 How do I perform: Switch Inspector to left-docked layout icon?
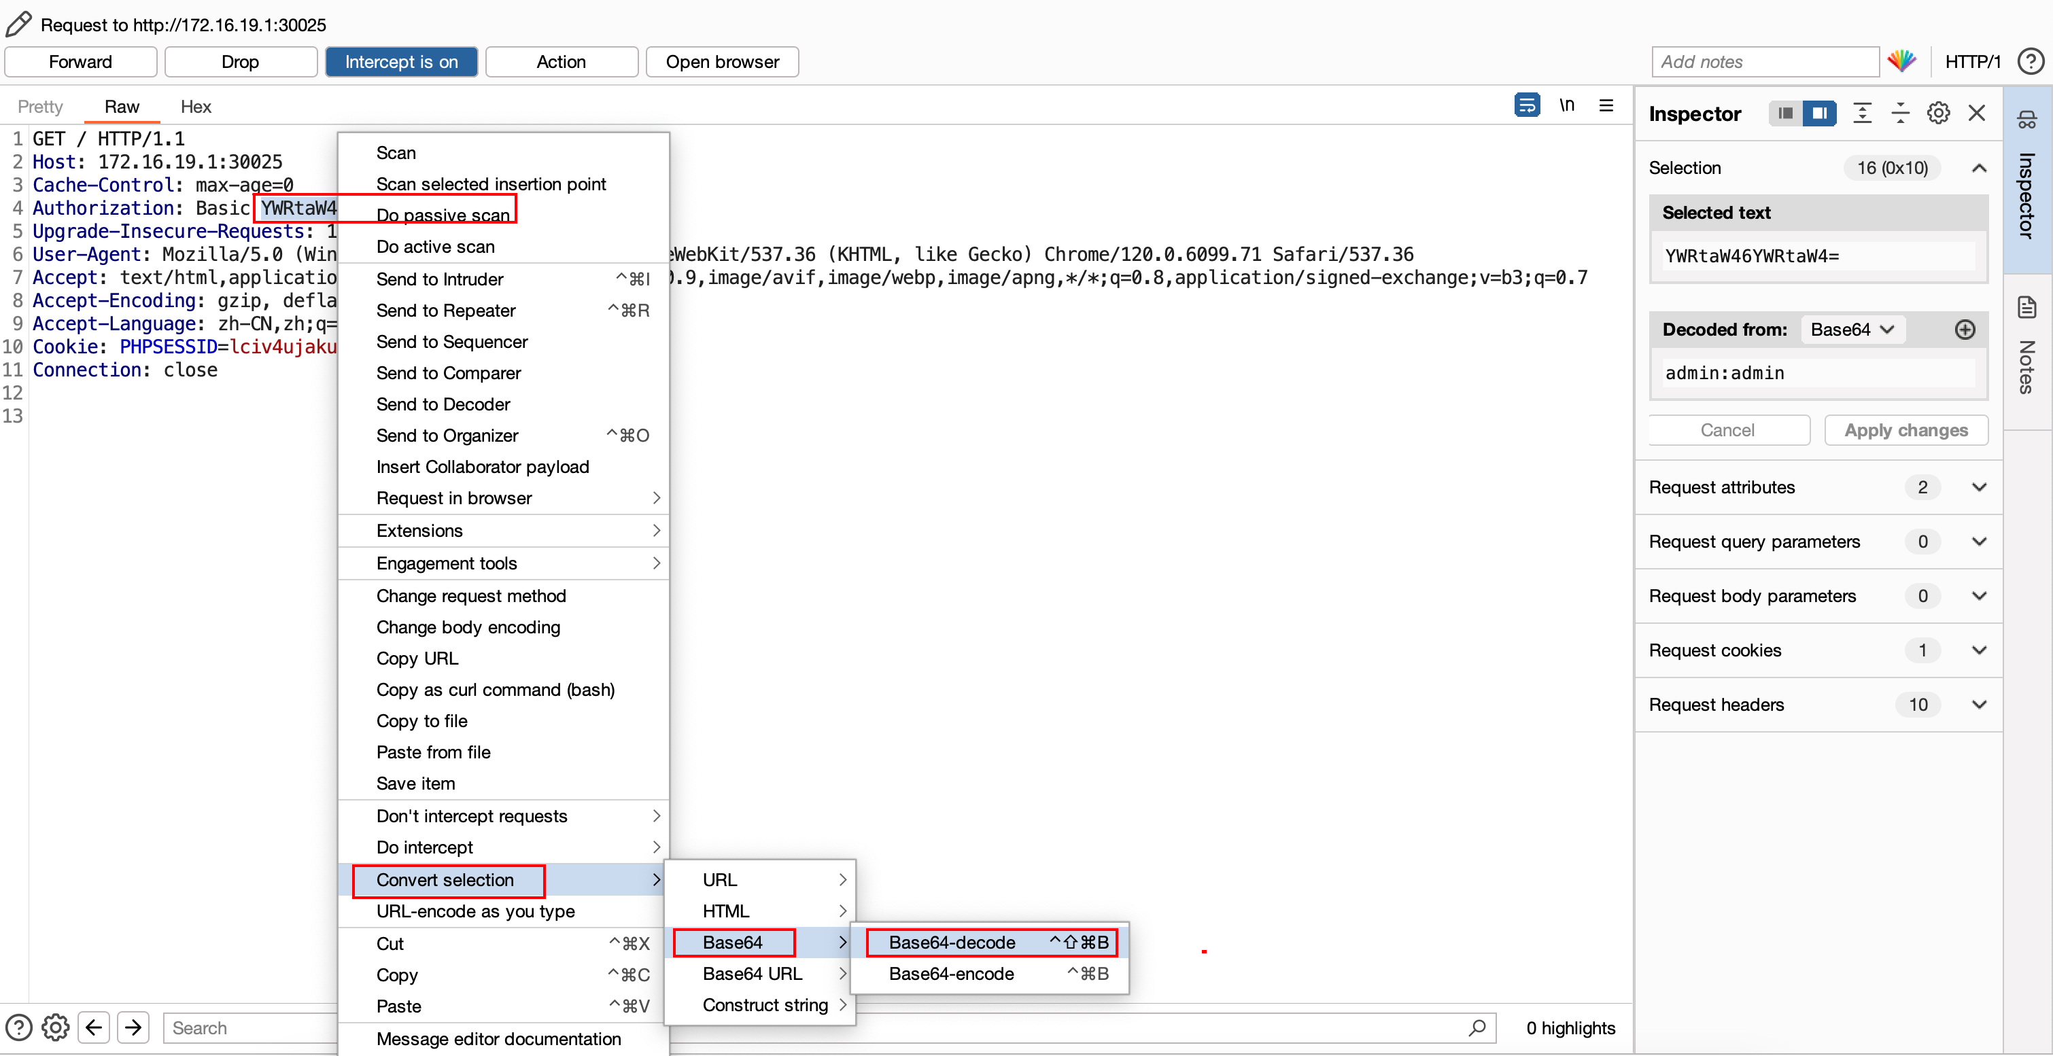pyautogui.click(x=1785, y=113)
